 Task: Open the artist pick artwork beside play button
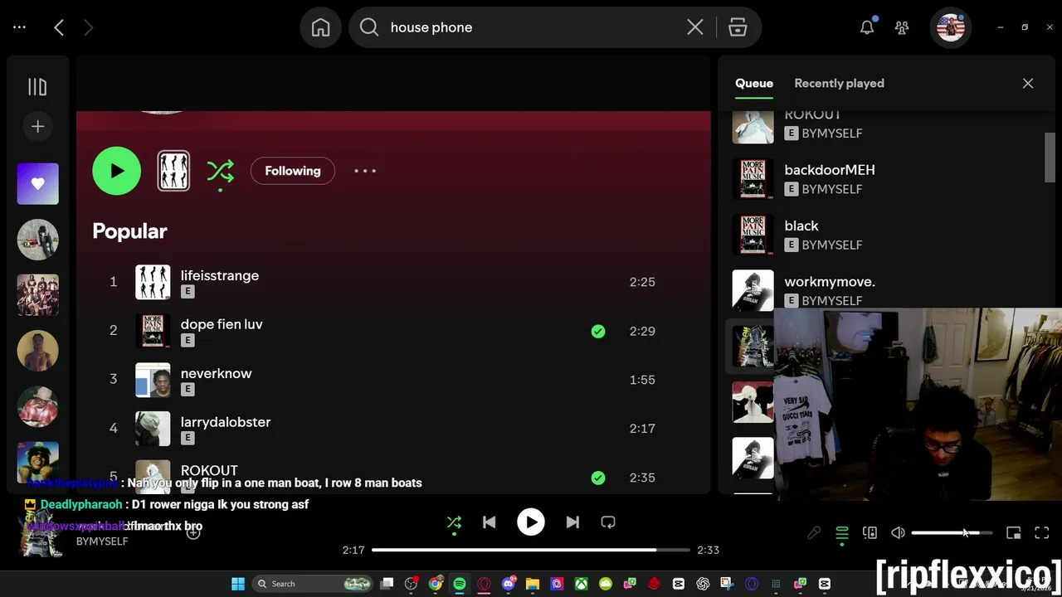click(173, 171)
